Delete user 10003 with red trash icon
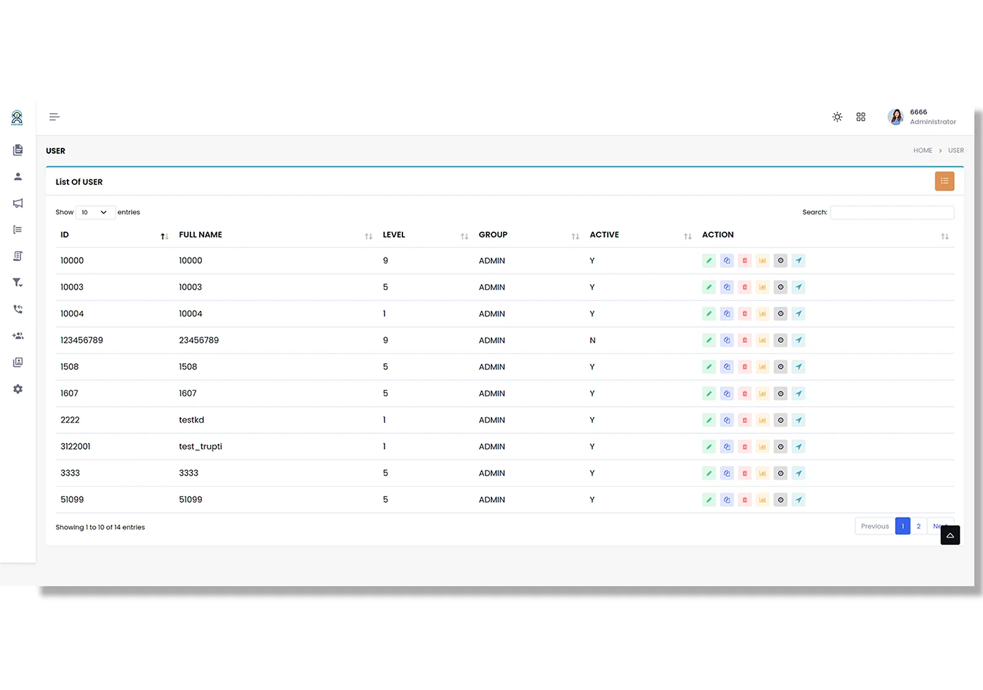Viewport: 983px width, 690px height. pyautogui.click(x=745, y=287)
